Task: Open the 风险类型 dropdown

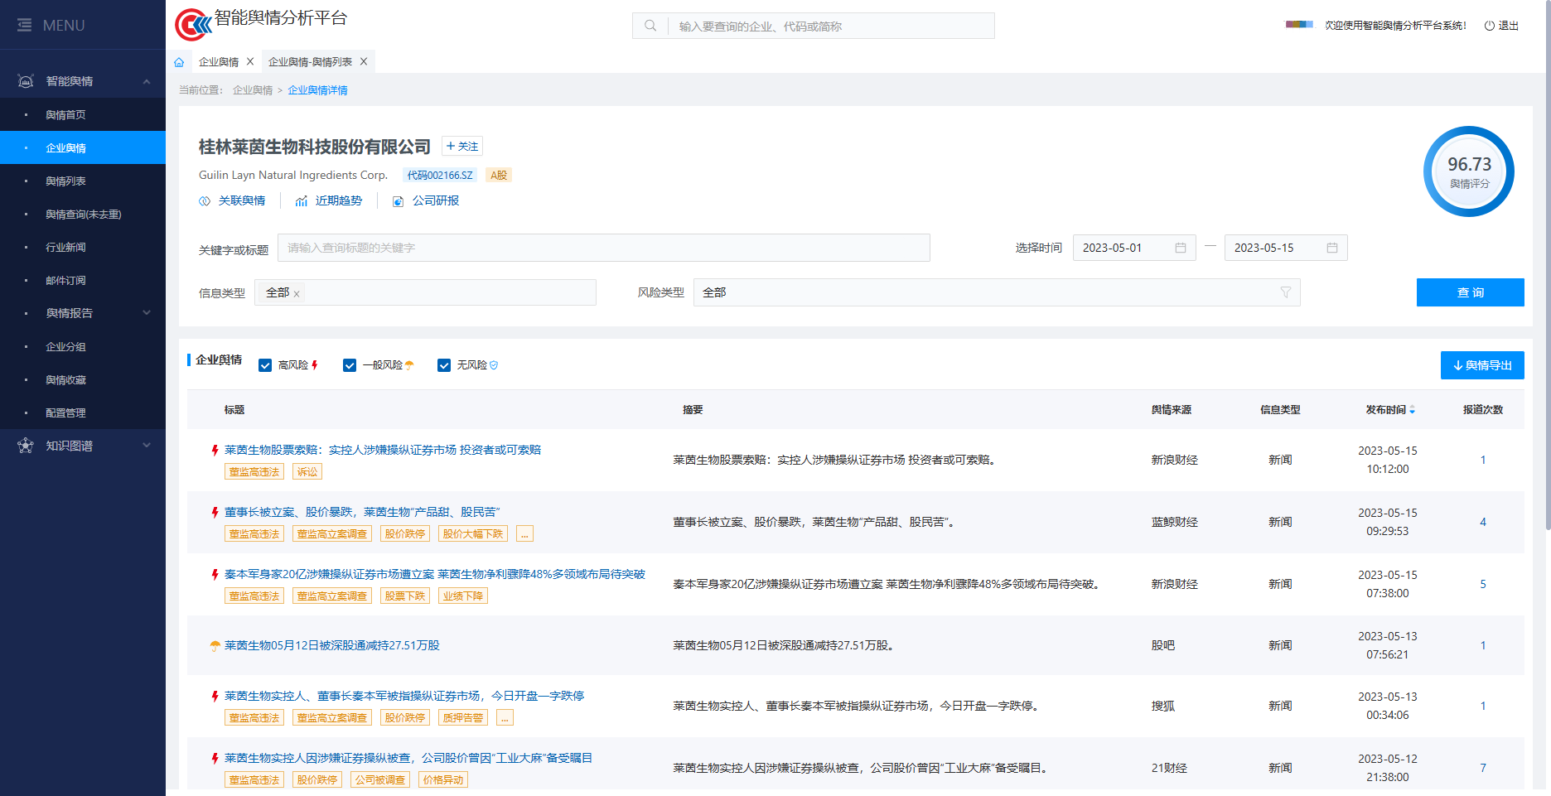Action: click(x=997, y=292)
